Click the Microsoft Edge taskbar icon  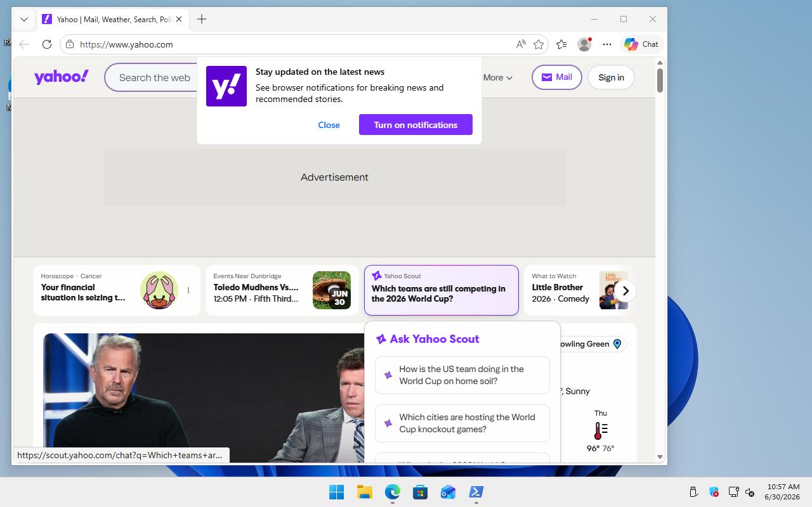tap(393, 492)
